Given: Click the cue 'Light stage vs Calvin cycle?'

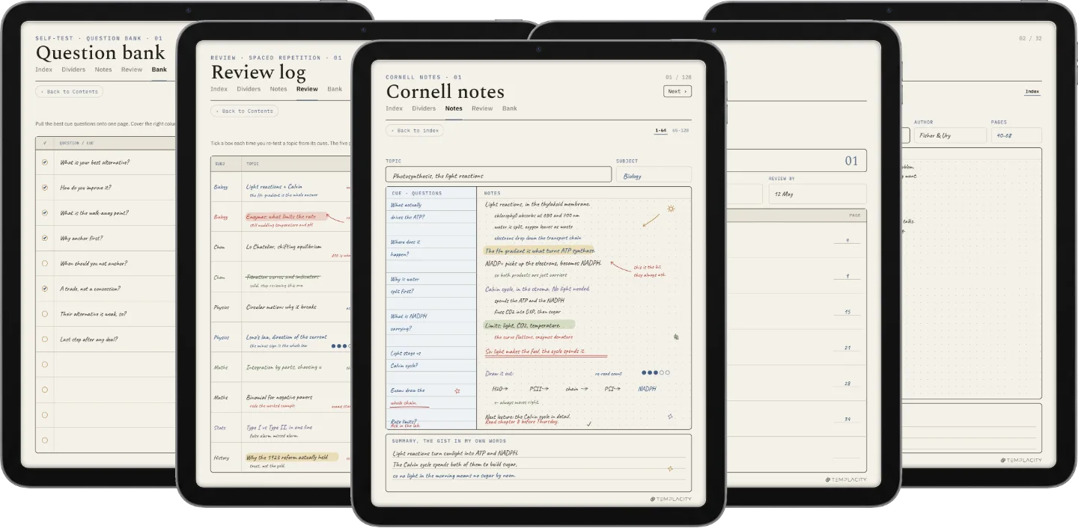Looking at the screenshot, I should click(x=406, y=360).
